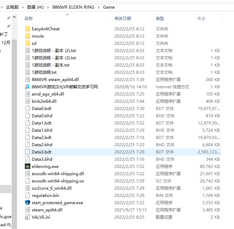The width and height of the screenshot is (234, 229).
Task: Click the second pin icon in the sidebar
Action: coord(9,27)
